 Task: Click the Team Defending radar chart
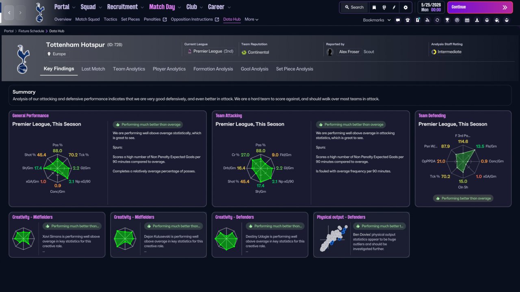463,161
